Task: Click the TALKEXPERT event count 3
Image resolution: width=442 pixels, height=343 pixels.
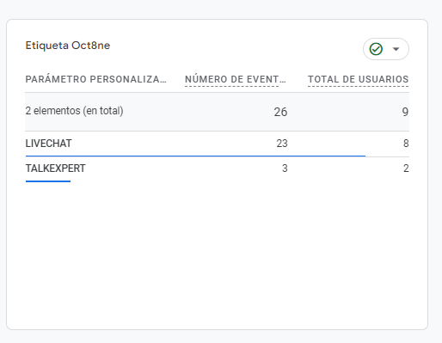Action: point(285,168)
